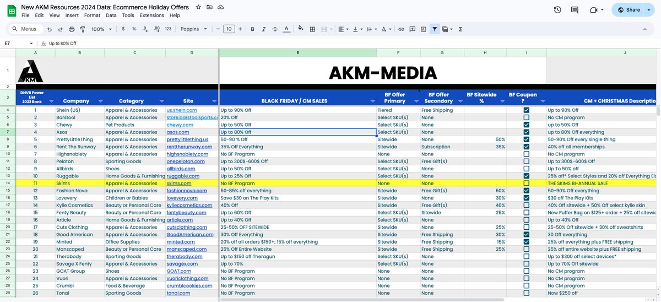Format as currency with dollar icon
661x302 pixels.
click(x=123, y=29)
